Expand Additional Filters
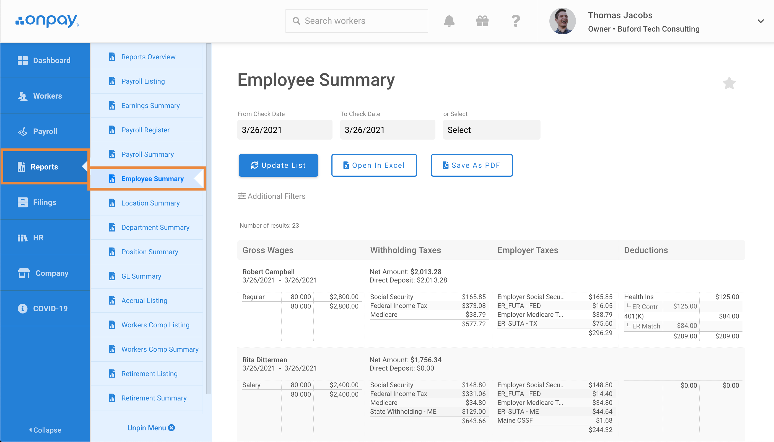 click(x=271, y=196)
